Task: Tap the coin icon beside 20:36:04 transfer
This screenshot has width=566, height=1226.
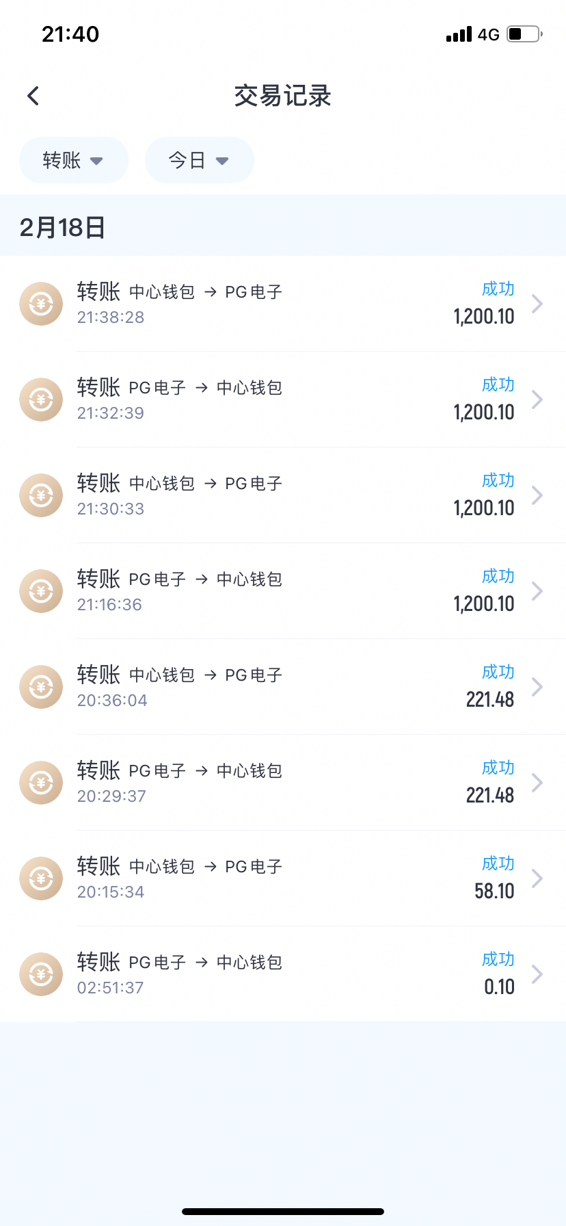Action: click(41, 687)
